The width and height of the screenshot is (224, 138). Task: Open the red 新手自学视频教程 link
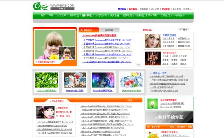click(x=168, y=100)
